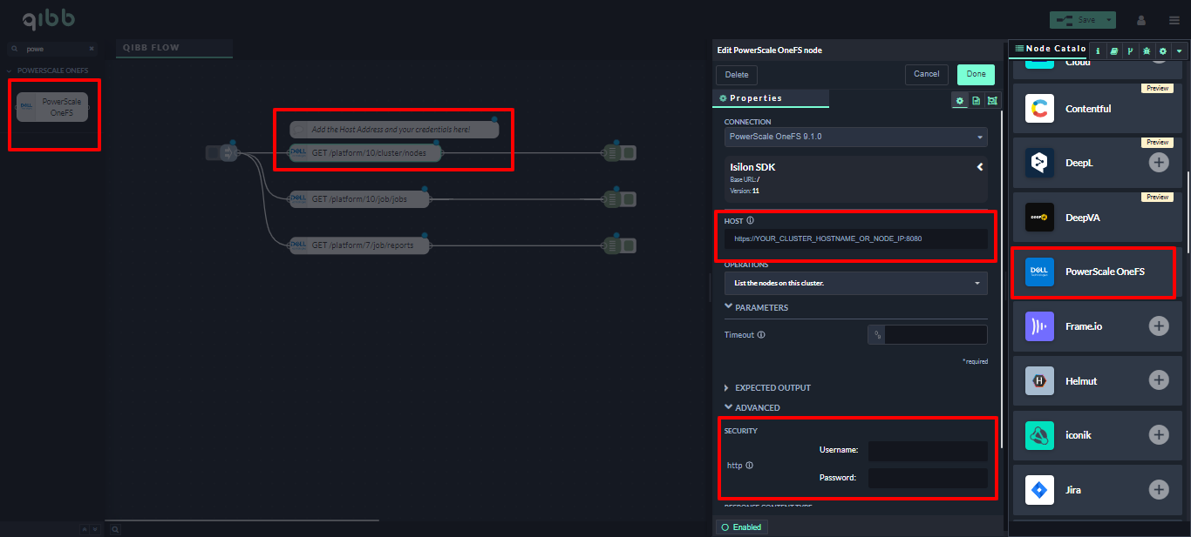This screenshot has height=537, width=1191.
Task: Open the Operations dropdown list
Action: coord(855,283)
